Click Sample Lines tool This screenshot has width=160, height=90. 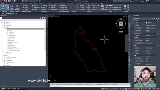click(63, 7)
